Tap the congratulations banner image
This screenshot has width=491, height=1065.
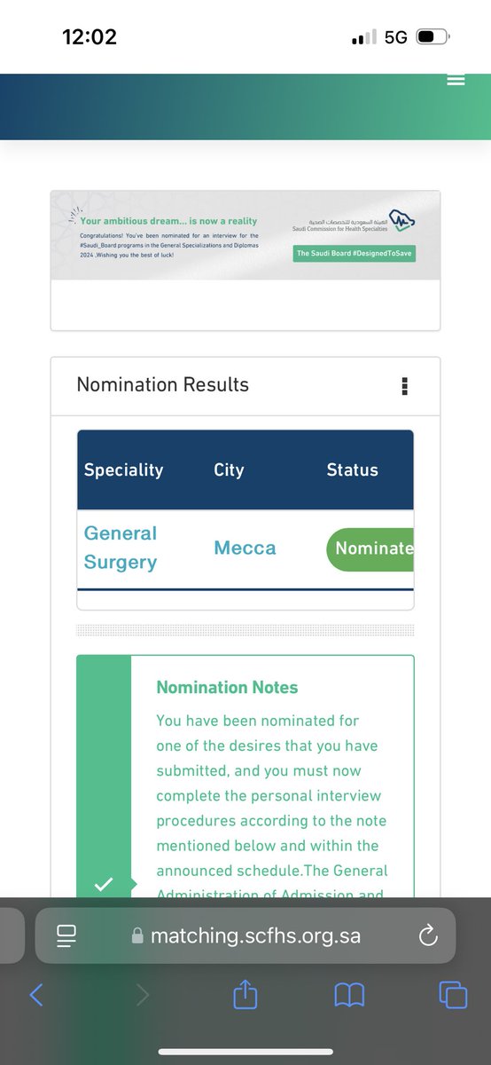tap(245, 235)
